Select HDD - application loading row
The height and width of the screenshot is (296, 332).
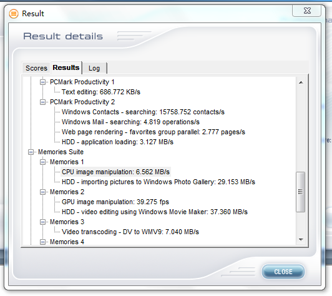[x=117, y=142]
